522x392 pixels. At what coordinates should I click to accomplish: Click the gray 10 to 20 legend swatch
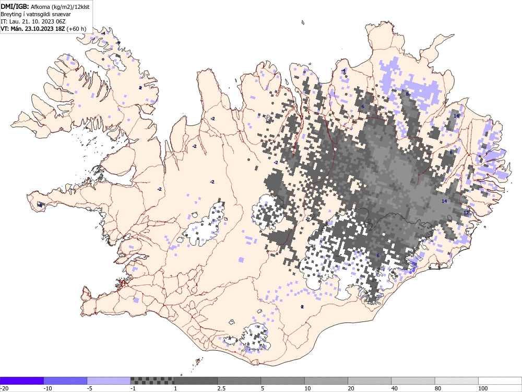[326, 381]
